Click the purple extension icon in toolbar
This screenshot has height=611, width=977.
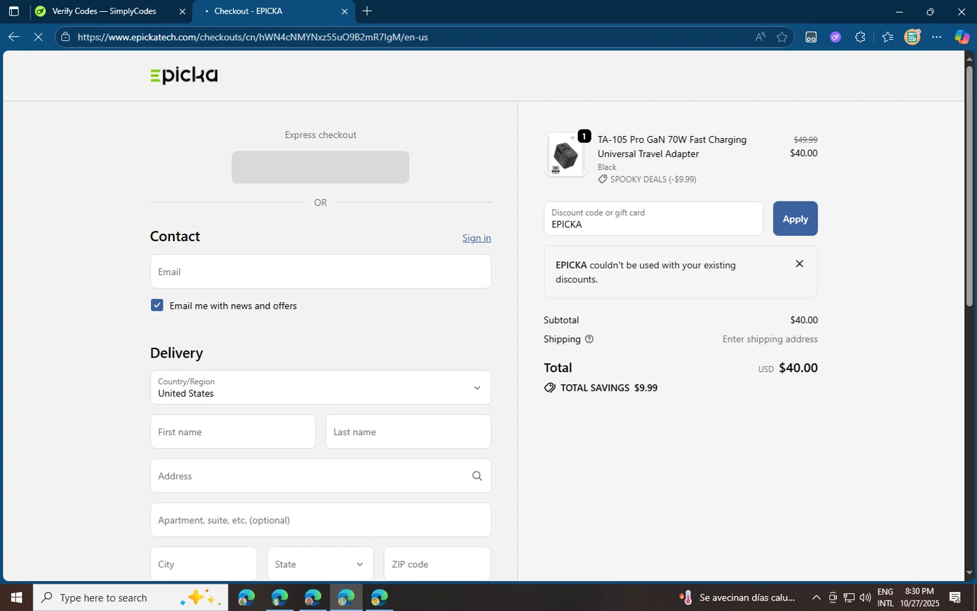[x=836, y=37]
